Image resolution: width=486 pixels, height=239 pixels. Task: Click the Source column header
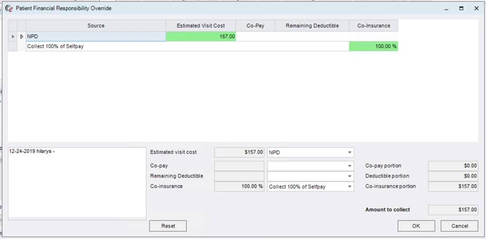point(96,26)
